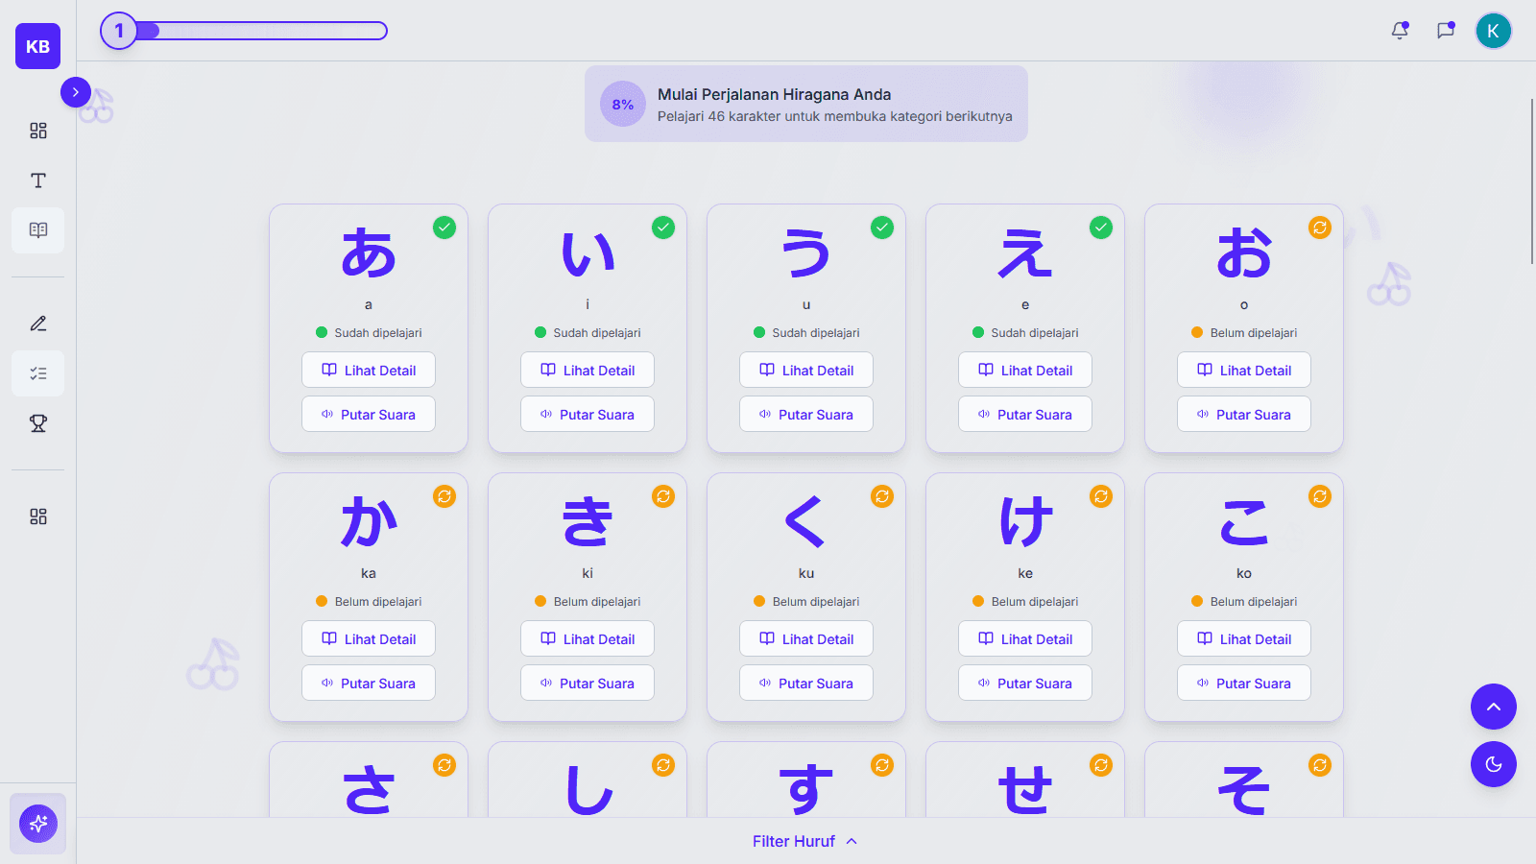Select the pencil writing practice icon
The height and width of the screenshot is (864, 1536).
(38, 324)
